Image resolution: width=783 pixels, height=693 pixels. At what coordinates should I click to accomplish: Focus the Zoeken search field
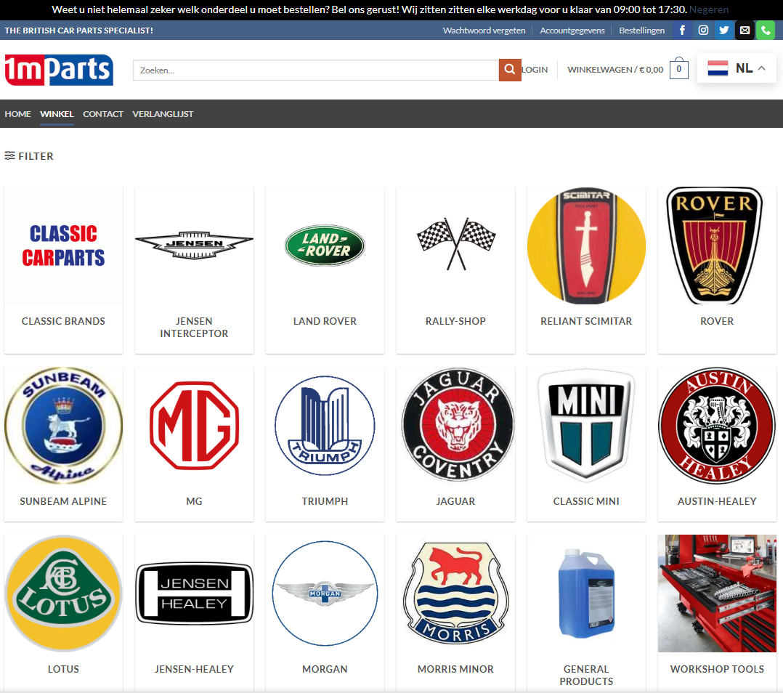click(x=316, y=70)
